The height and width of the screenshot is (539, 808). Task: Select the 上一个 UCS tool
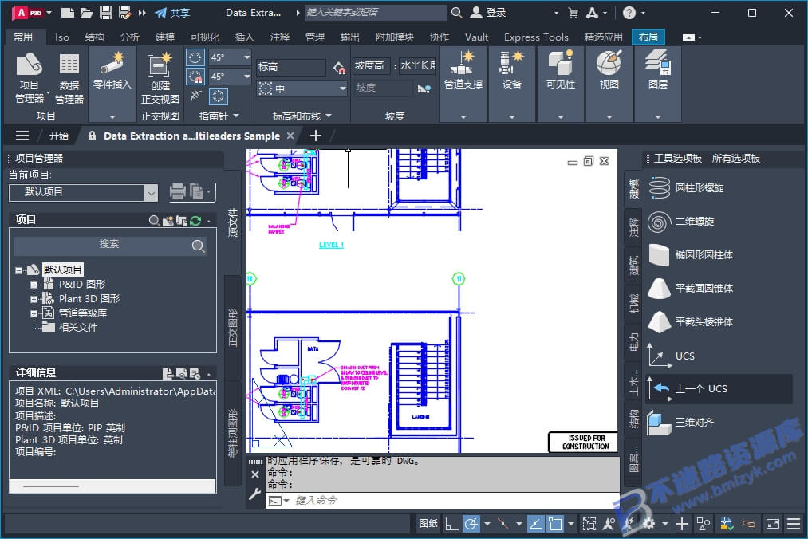coord(719,388)
